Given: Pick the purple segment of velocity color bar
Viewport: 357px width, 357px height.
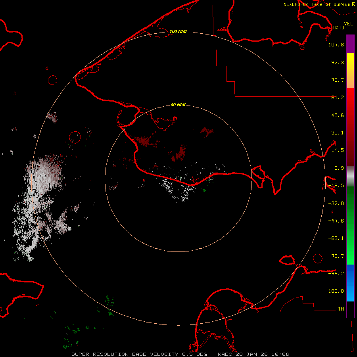Looking at the screenshot, I should pos(350,44).
